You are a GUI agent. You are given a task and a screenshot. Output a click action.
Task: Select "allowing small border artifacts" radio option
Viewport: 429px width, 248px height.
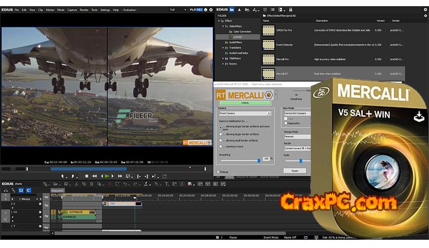click(x=221, y=140)
